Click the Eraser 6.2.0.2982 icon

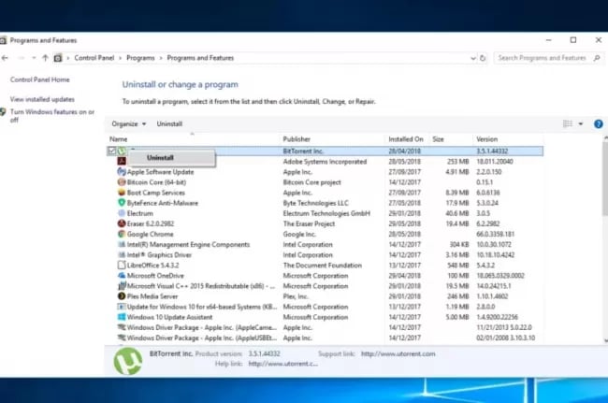point(122,223)
